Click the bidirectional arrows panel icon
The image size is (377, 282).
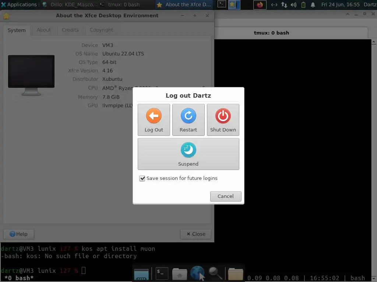point(274,4)
